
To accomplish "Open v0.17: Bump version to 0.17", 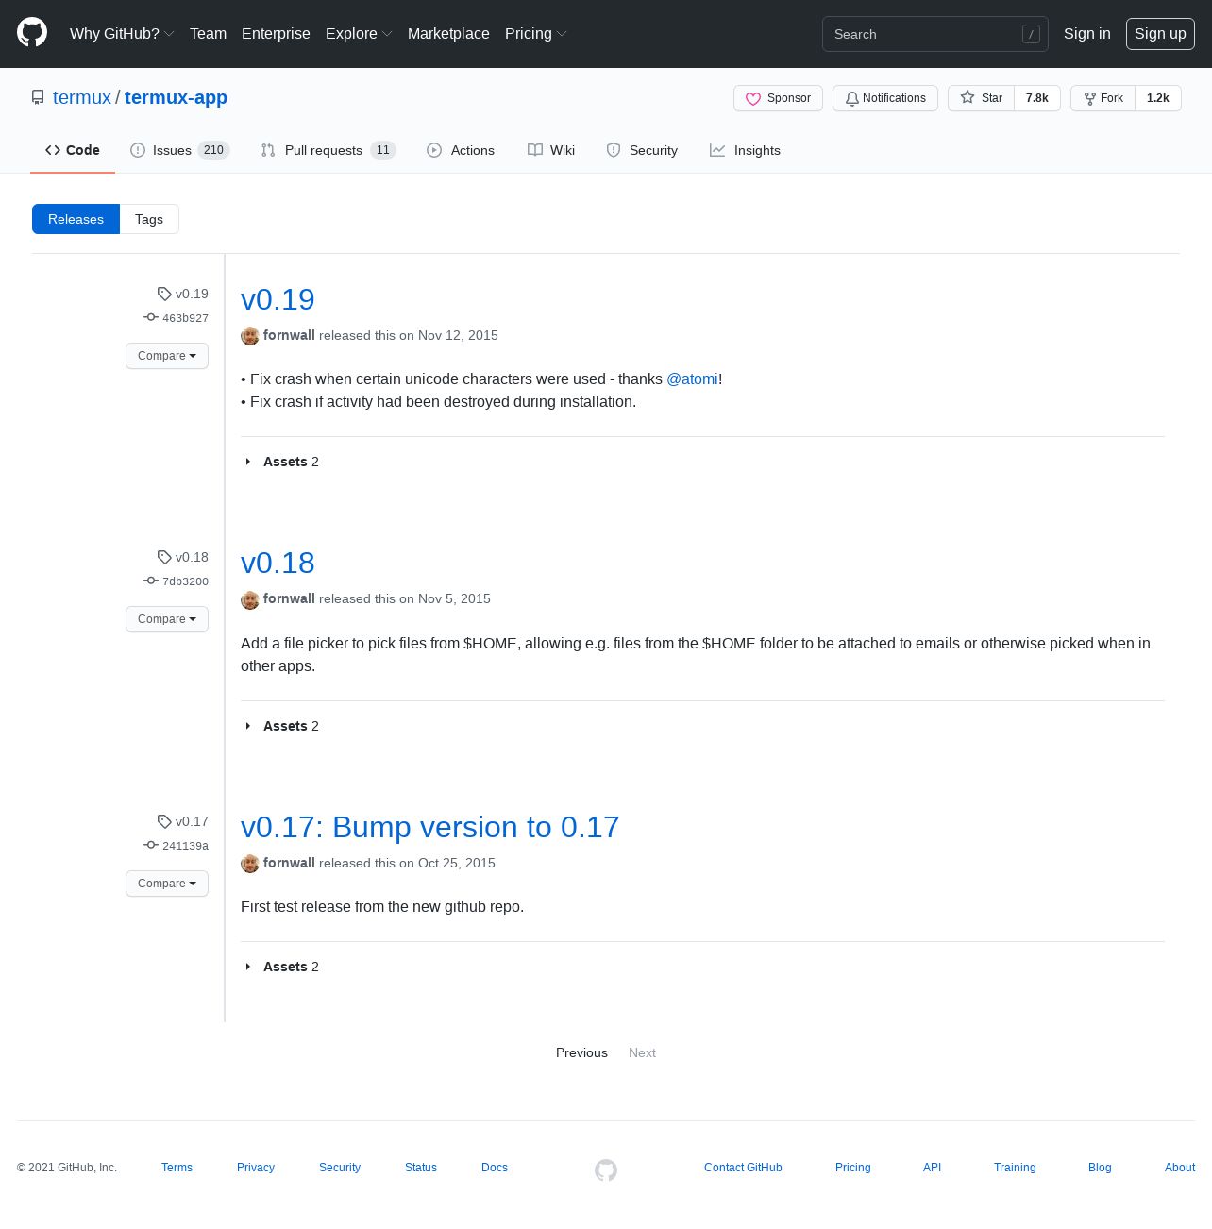I will point(429,827).
